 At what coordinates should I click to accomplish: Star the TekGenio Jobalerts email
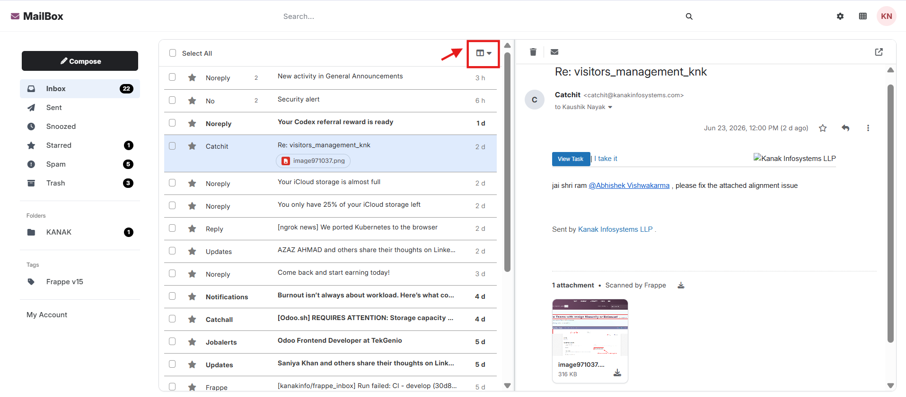(x=192, y=342)
